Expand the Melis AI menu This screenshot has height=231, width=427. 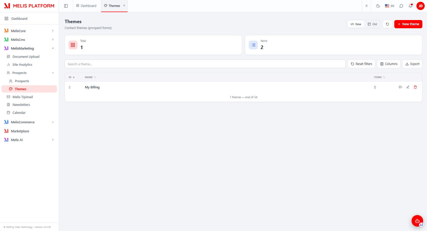tap(29, 140)
